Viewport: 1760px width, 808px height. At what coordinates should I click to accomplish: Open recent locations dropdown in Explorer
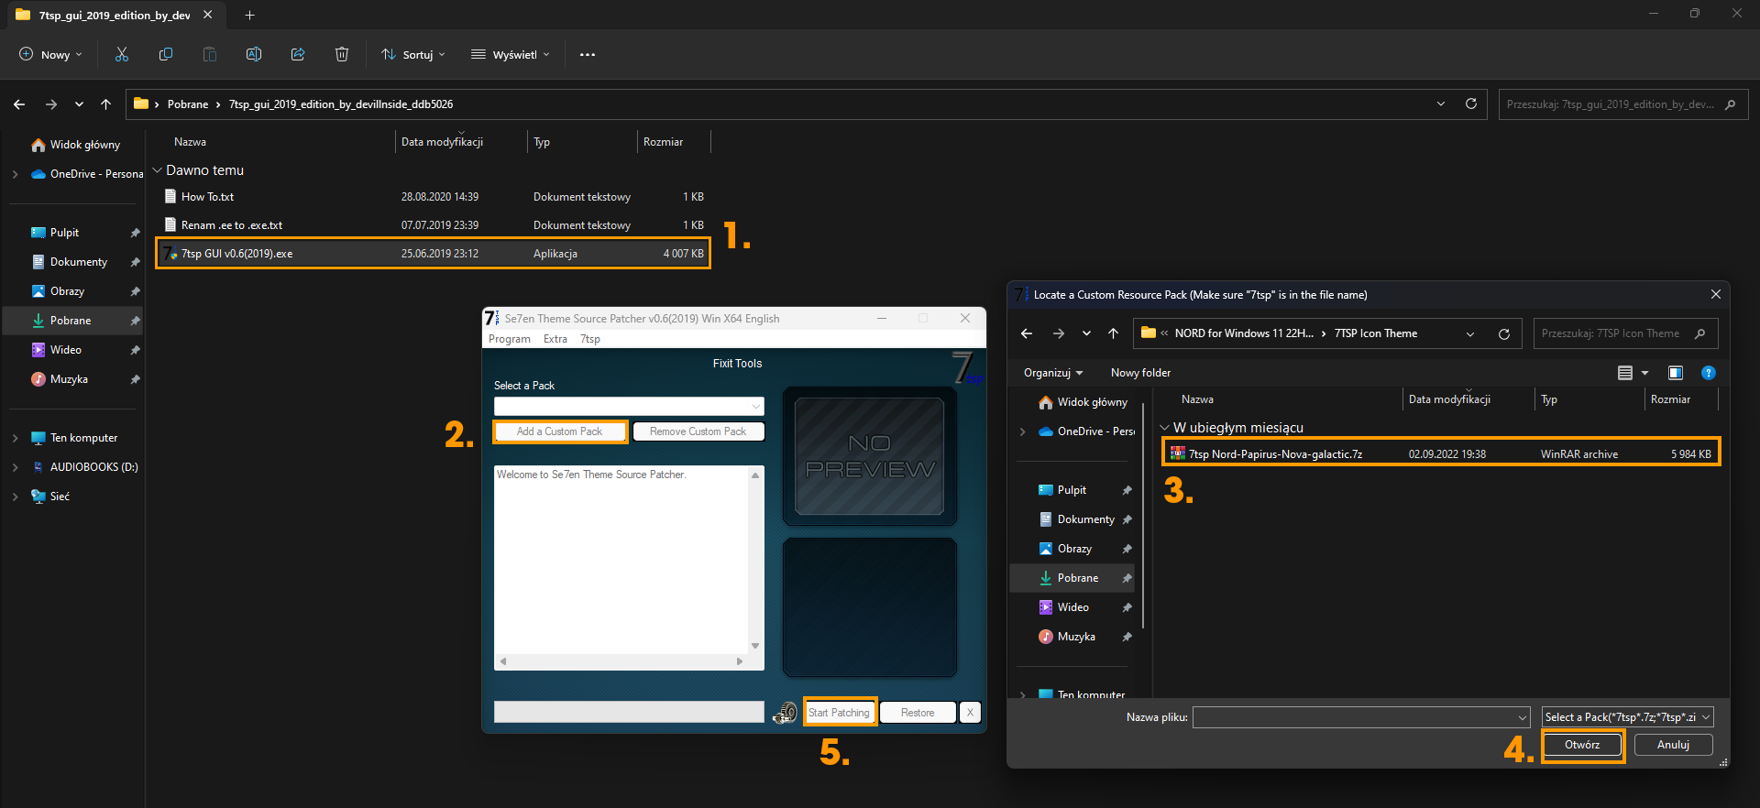pyautogui.click(x=79, y=104)
